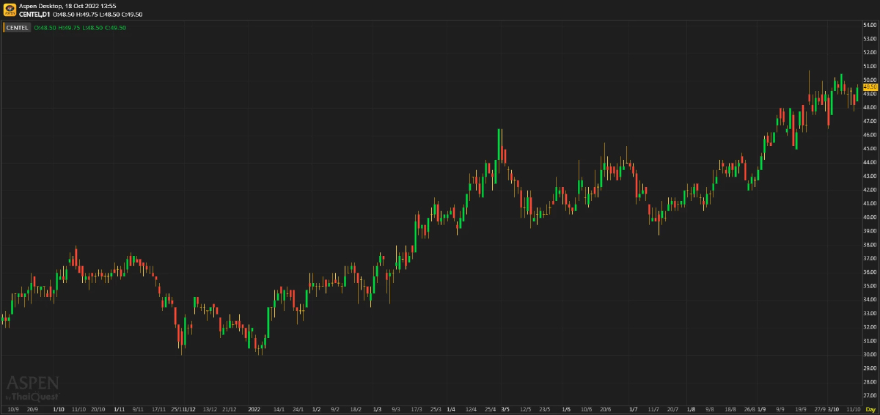The image size is (880, 415).
Task: Select the 1/11 date label on the date axis
Action: pos(120,409)
